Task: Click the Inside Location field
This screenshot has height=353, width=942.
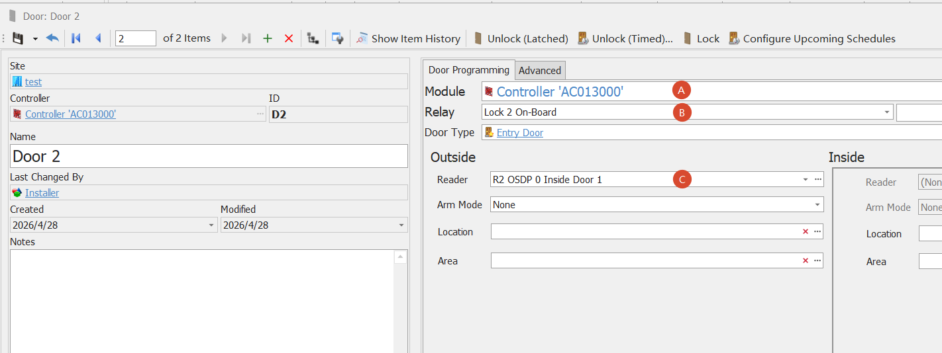Action: 930,233
